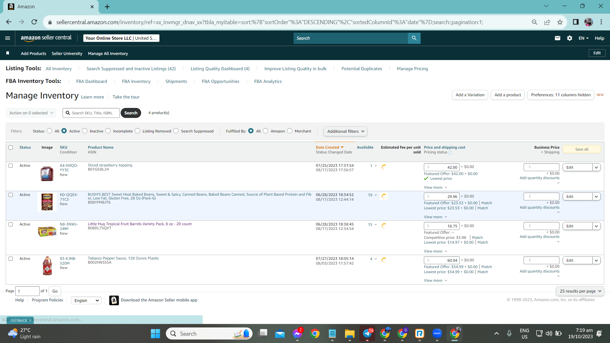
Task: Click the black Search button beside SKU field
Action: pyautogui.click(x=131, y=113)
